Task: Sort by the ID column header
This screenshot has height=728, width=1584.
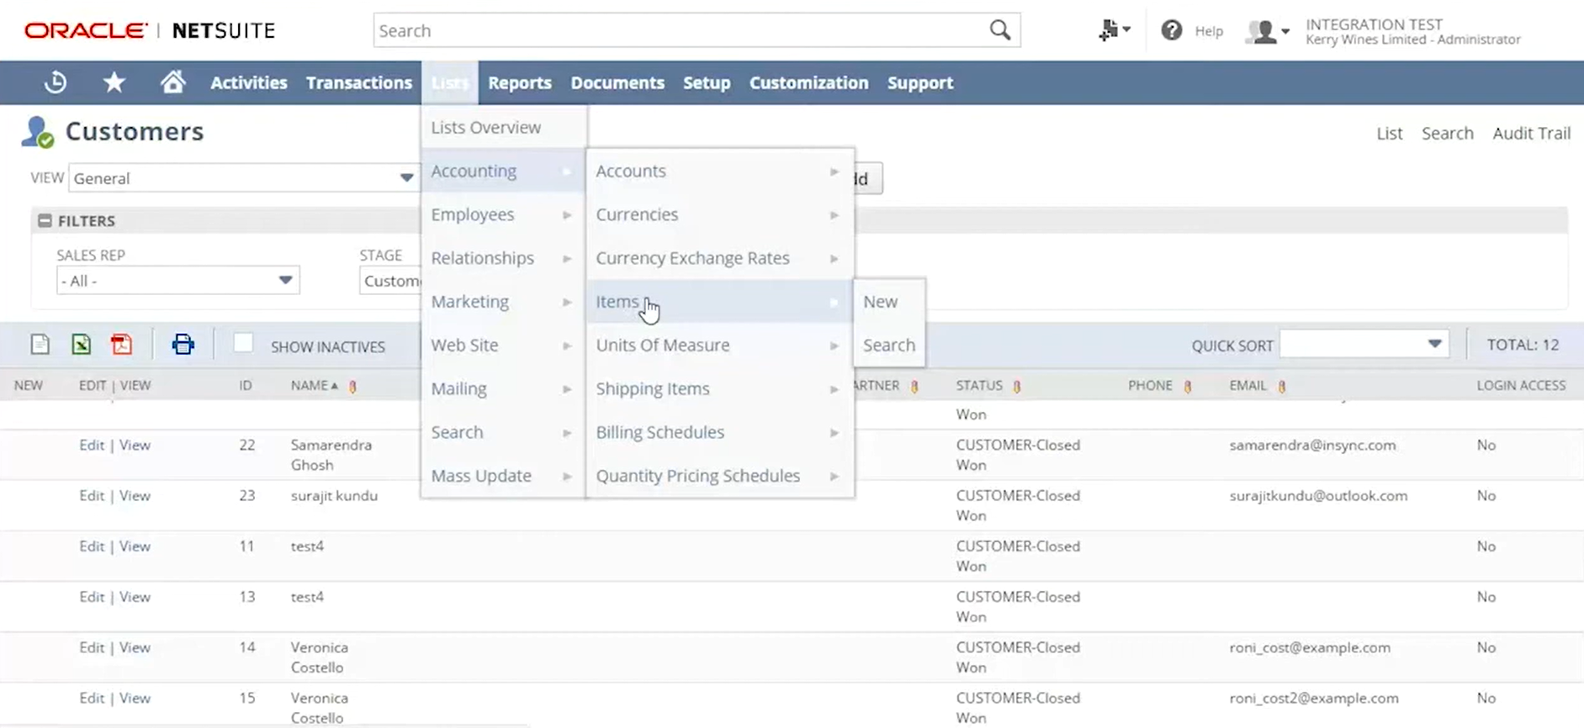Action: tap(245, 385)
